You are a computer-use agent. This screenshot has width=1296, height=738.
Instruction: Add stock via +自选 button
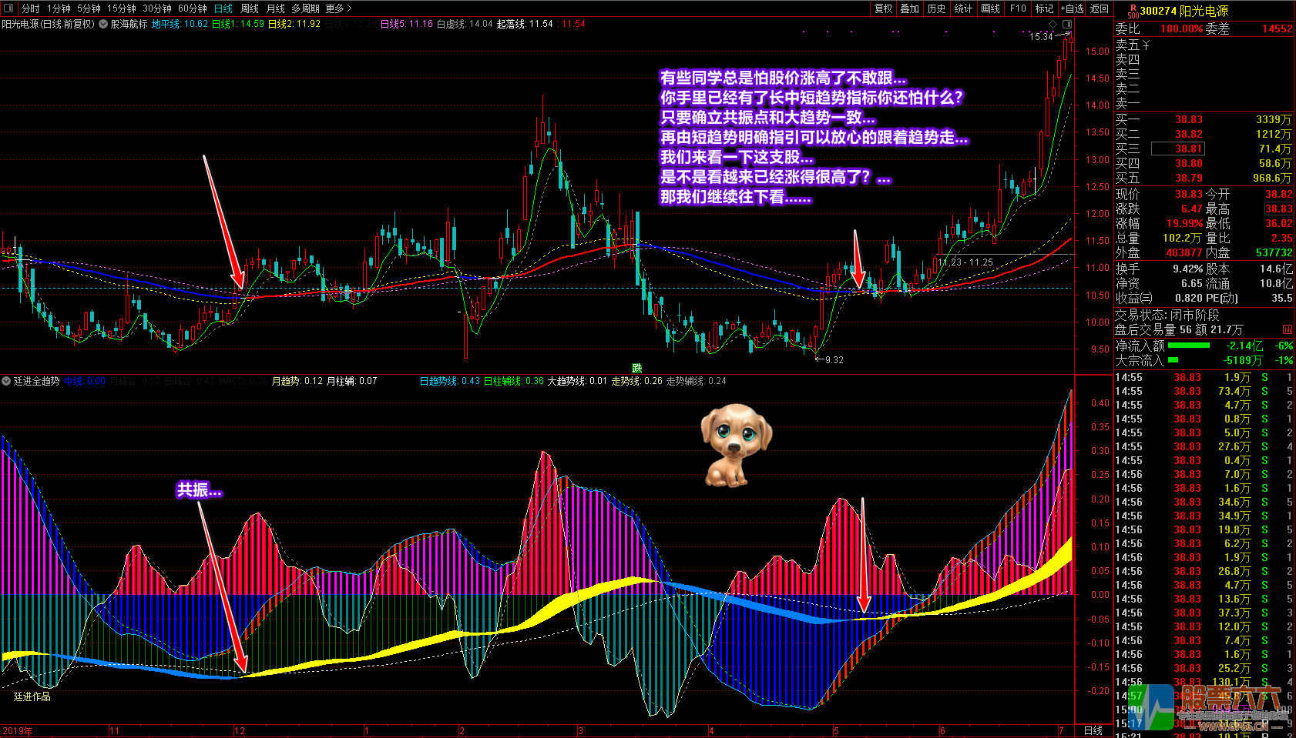point(1072,8)
